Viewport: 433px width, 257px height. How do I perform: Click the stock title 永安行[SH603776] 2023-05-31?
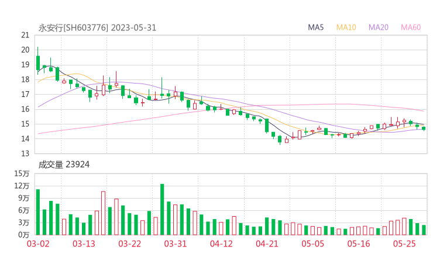97,27
